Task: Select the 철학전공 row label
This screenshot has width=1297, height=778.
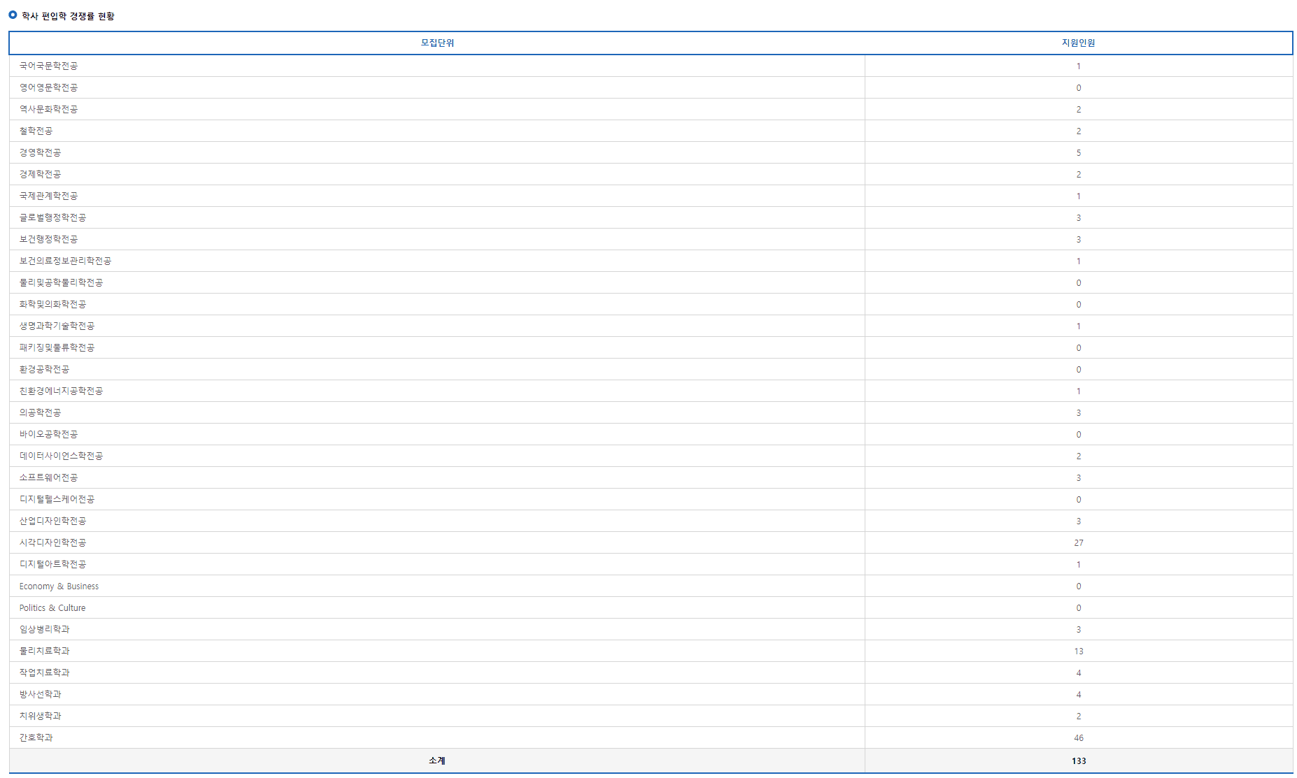Action: [x=36, y=131]
